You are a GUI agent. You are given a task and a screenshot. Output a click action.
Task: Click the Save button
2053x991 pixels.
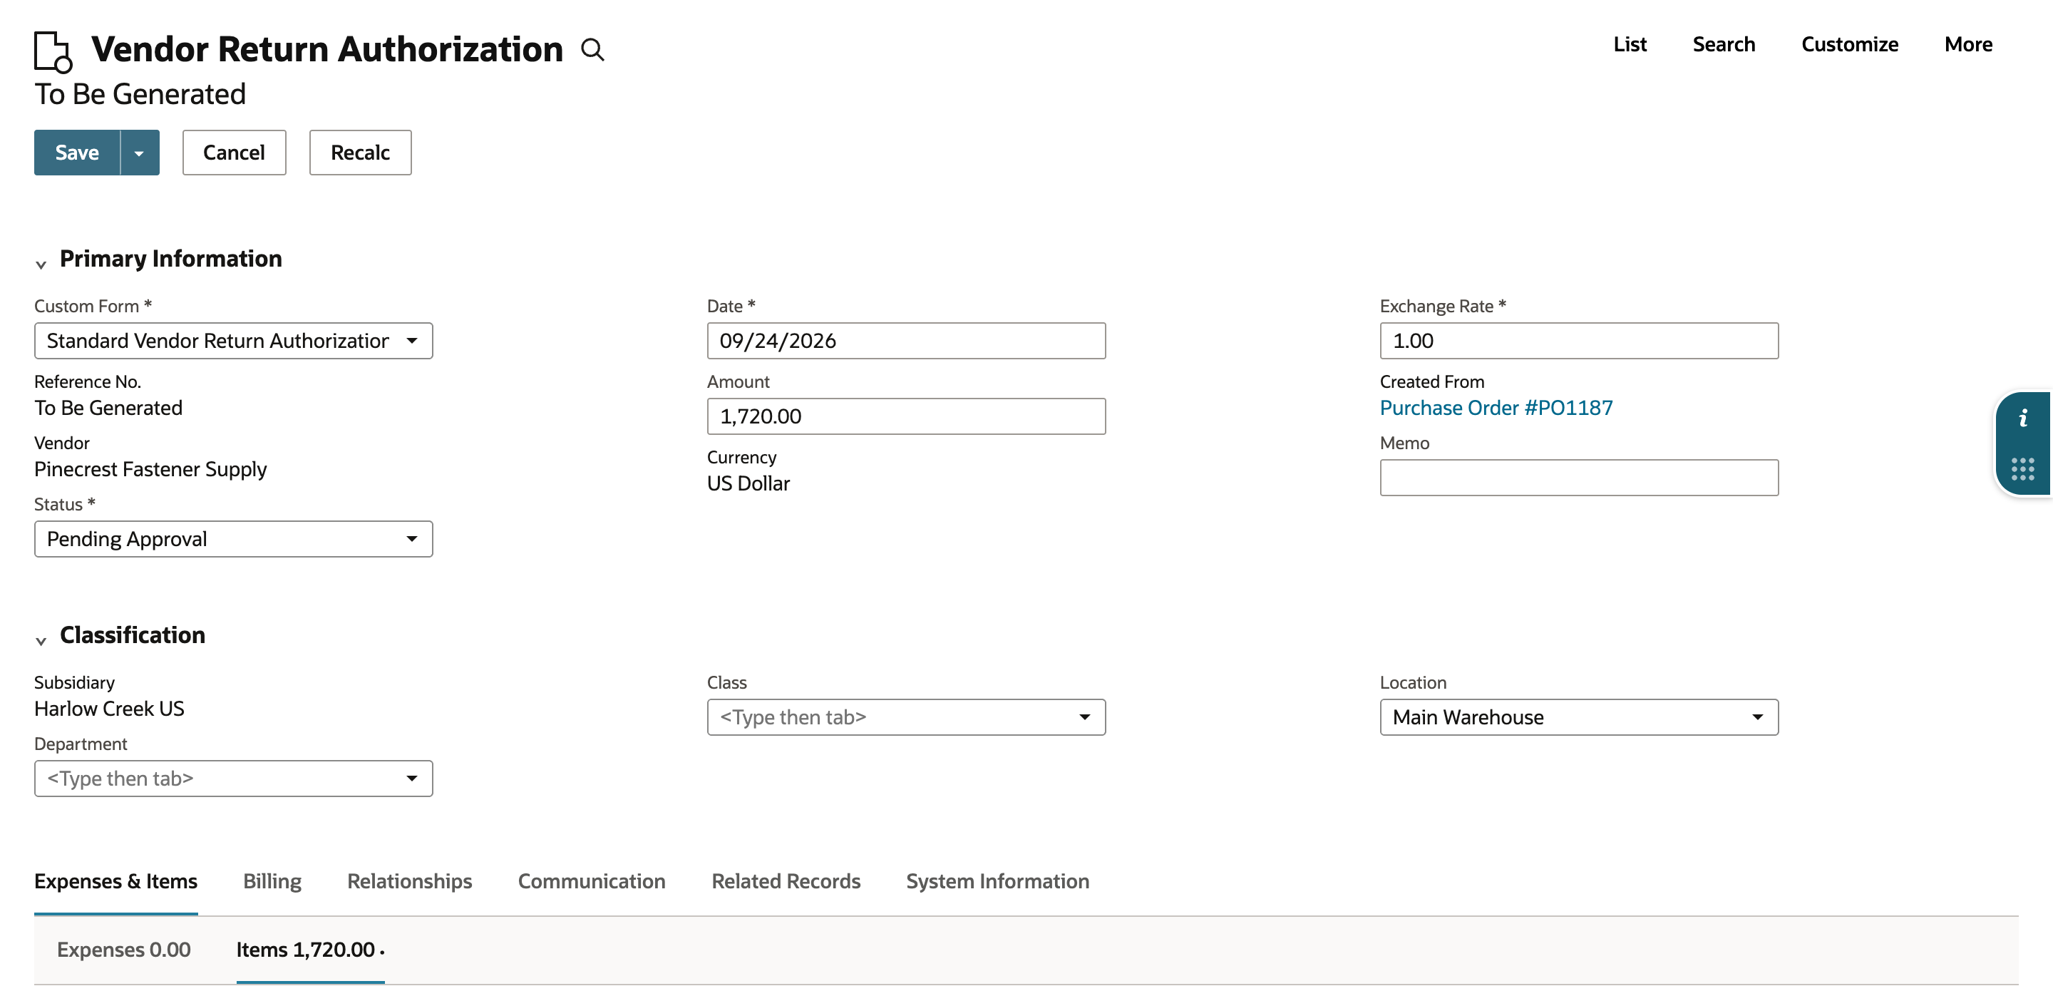[x=77, y=153]
